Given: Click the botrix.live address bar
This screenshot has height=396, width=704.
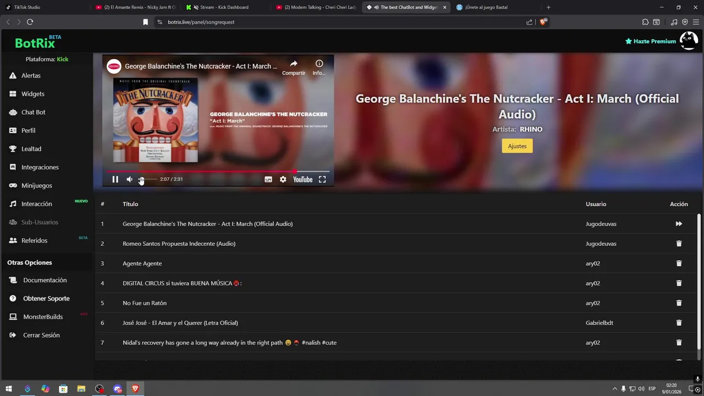Looking at the screenshot, I should tap(341, 22).
